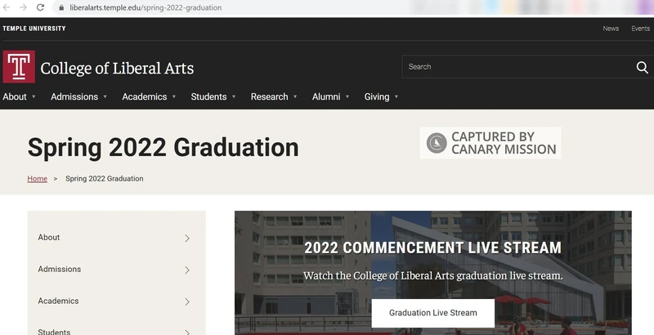Reload the page with the refresh icon
The height and width of the screenshot is (335, 654).
coord(42,7)
